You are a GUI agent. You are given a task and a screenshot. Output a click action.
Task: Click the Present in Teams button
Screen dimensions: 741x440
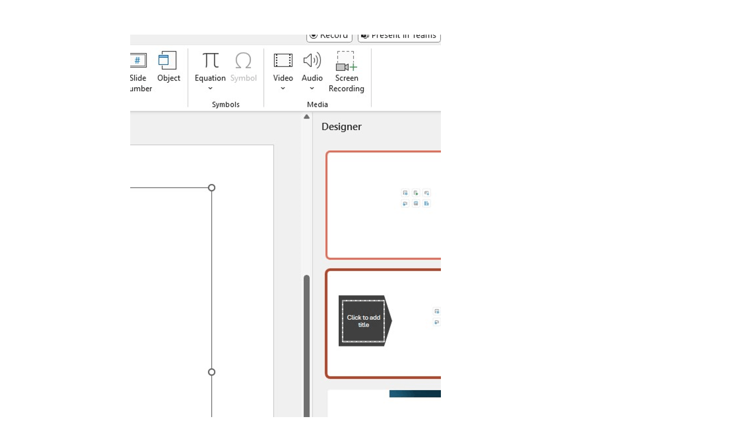coord(399,36)
